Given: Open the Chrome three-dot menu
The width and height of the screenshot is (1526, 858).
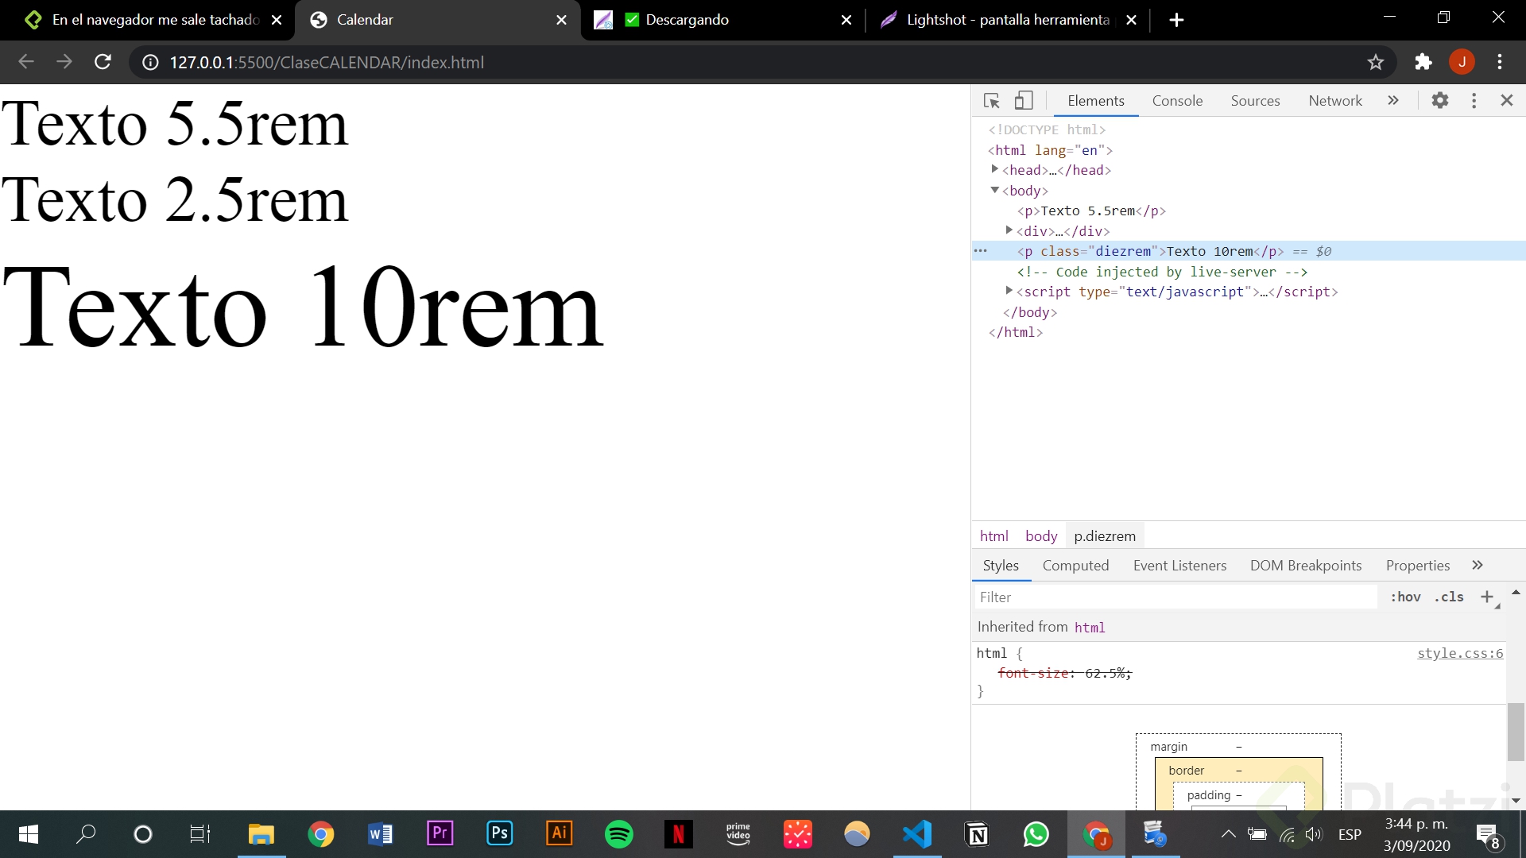Looking at the screenshot, I should coord(1500,62).
